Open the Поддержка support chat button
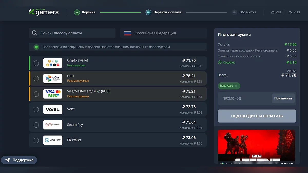Viewport: 308px width, 173px height. click(19, 160)
